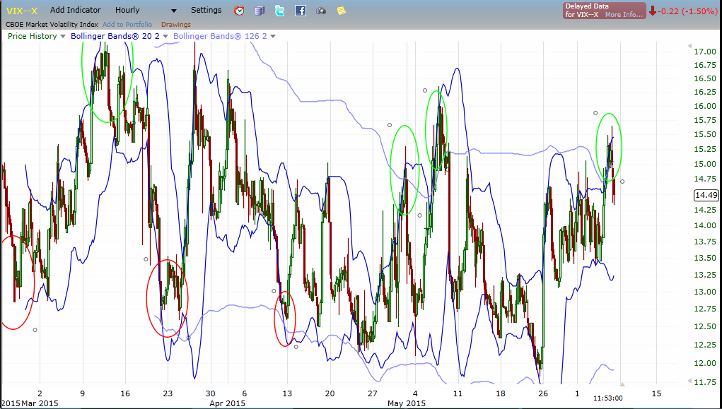Click the 12.00 price axis label

[704, 363]
